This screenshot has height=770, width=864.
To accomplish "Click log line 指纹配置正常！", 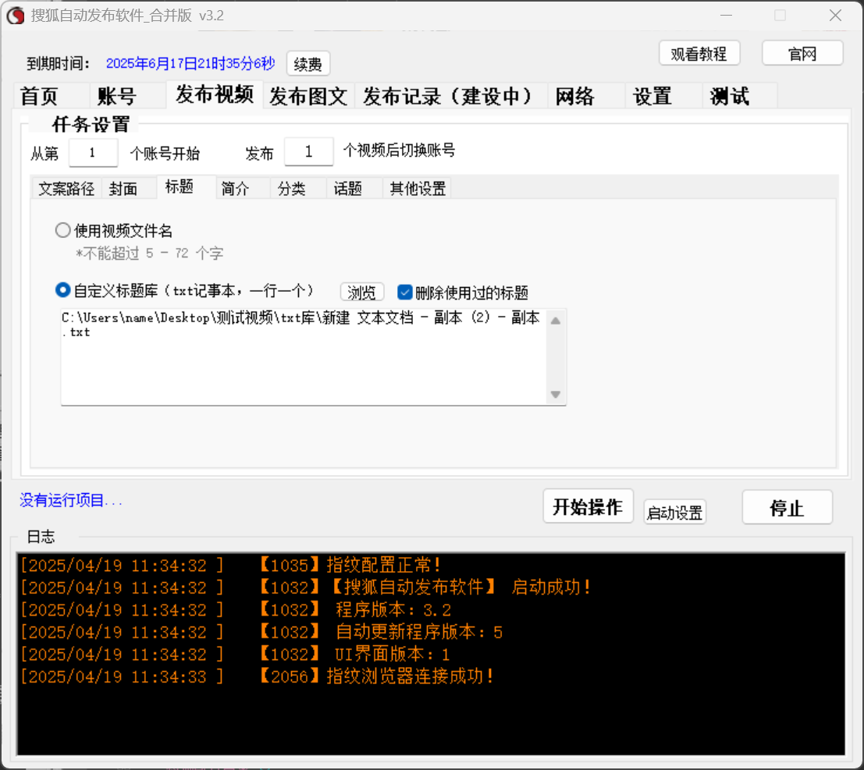I will pyautogui.click(x=383, y=565).
